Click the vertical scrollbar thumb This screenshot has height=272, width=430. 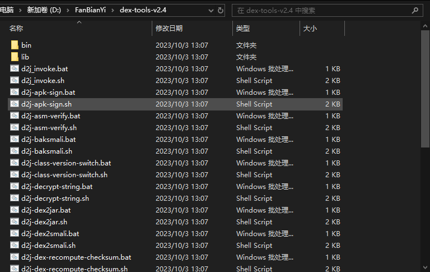point(425,89)
